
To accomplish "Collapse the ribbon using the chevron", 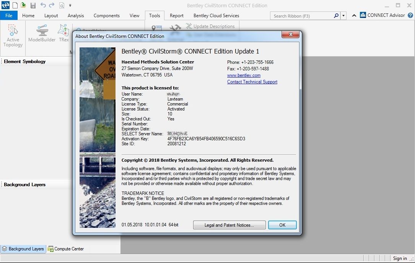I will (354, 16).
